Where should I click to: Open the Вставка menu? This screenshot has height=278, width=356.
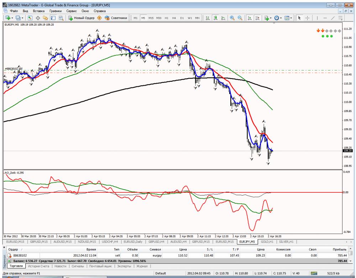[x=38, y=11]
